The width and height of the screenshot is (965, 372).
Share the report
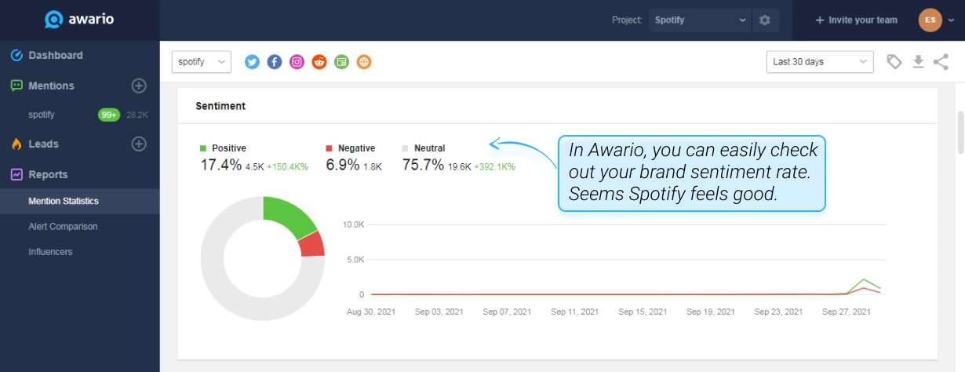coord(941,62)
